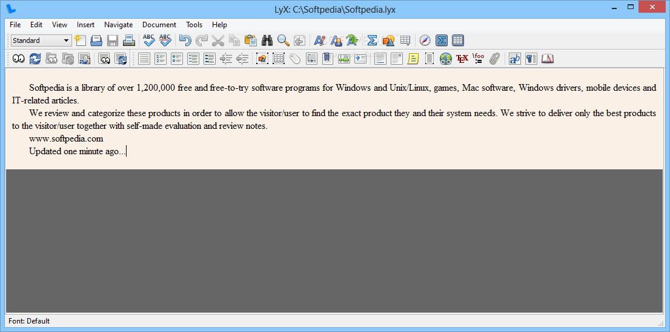This screenshot has width=670, height=332.
Task: Insert a math macro (\foo icon)
Action: (x=478, y=59)
